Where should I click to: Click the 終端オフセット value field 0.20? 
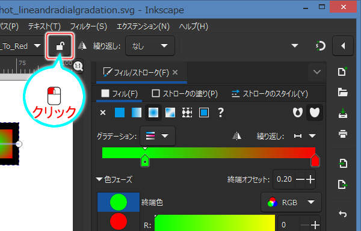(x=285, y=179)
